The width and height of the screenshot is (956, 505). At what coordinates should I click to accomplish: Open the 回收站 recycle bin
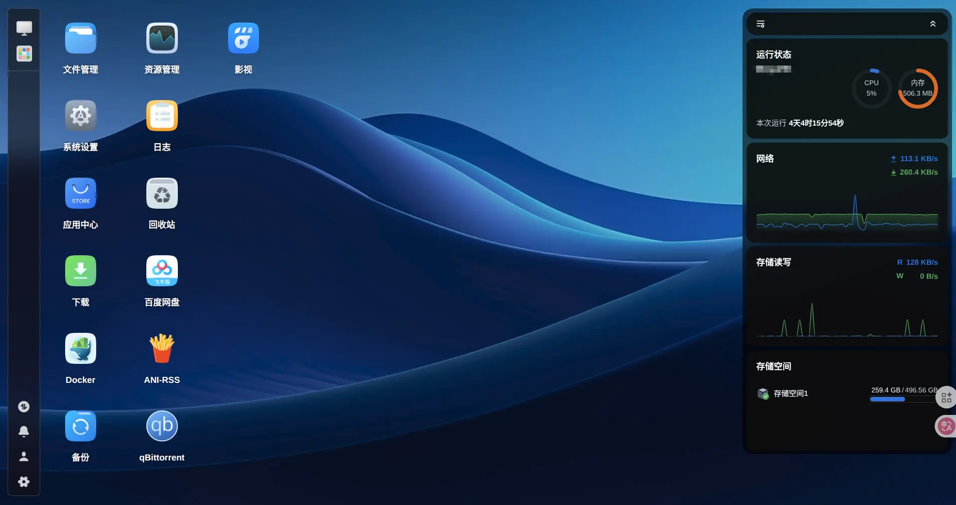(x=162, y=194)
